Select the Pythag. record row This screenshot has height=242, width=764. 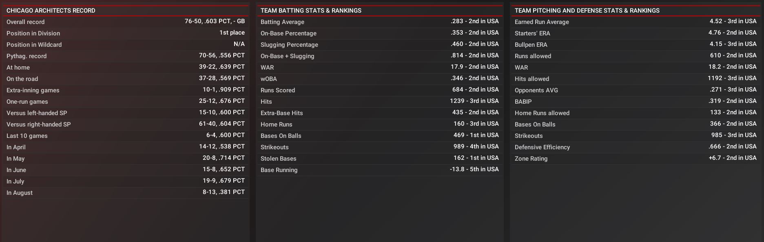point(126,56)
